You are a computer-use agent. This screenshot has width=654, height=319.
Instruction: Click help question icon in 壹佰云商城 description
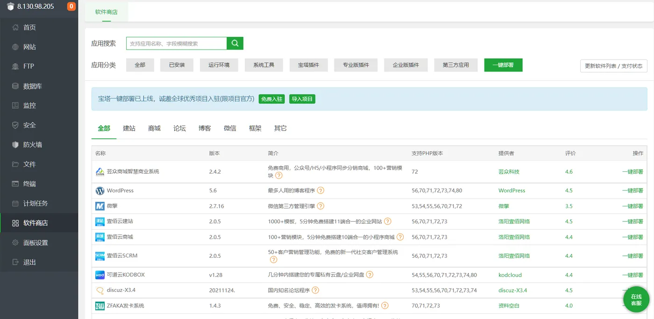click(x=400, y=237)
